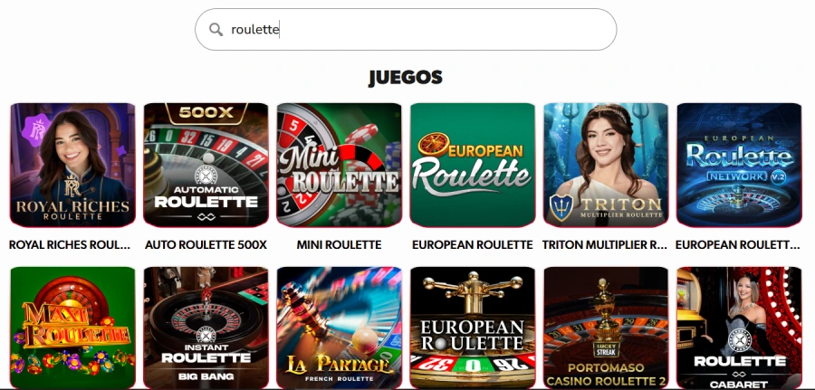The width and height of the screenshot is (815, 390).
Task: Click the 'MINI ROULETTE' title text
Action: pyautogui.click(x=339, y=244)
